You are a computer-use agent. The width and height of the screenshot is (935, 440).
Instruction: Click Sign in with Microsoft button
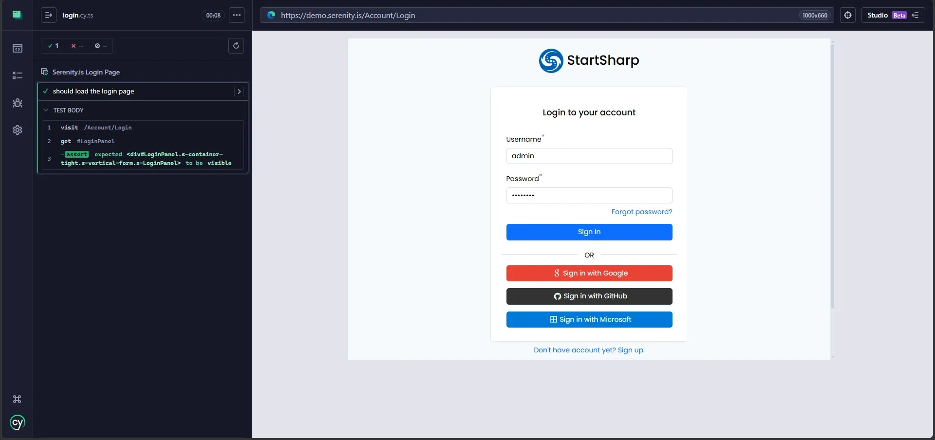point(589,319)
